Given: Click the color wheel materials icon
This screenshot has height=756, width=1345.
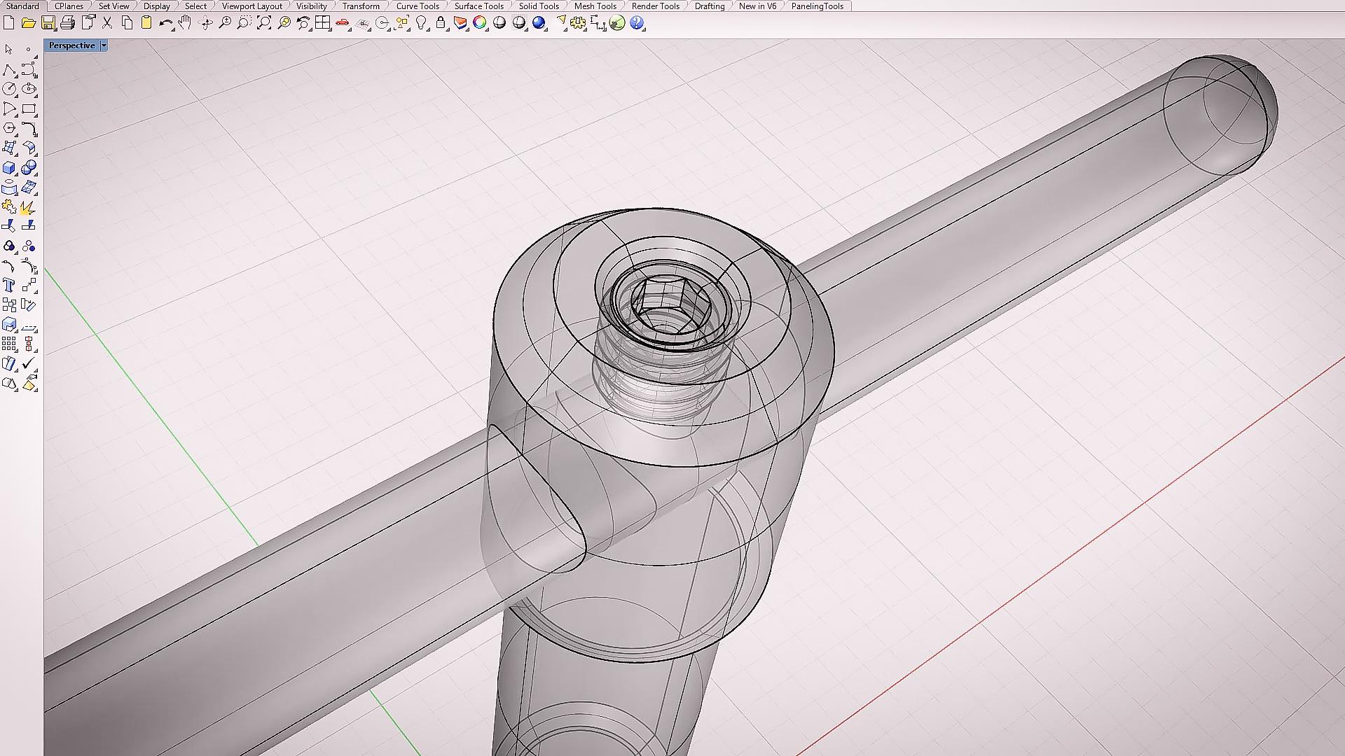Looking at the screenshot, I should point(480,23).
